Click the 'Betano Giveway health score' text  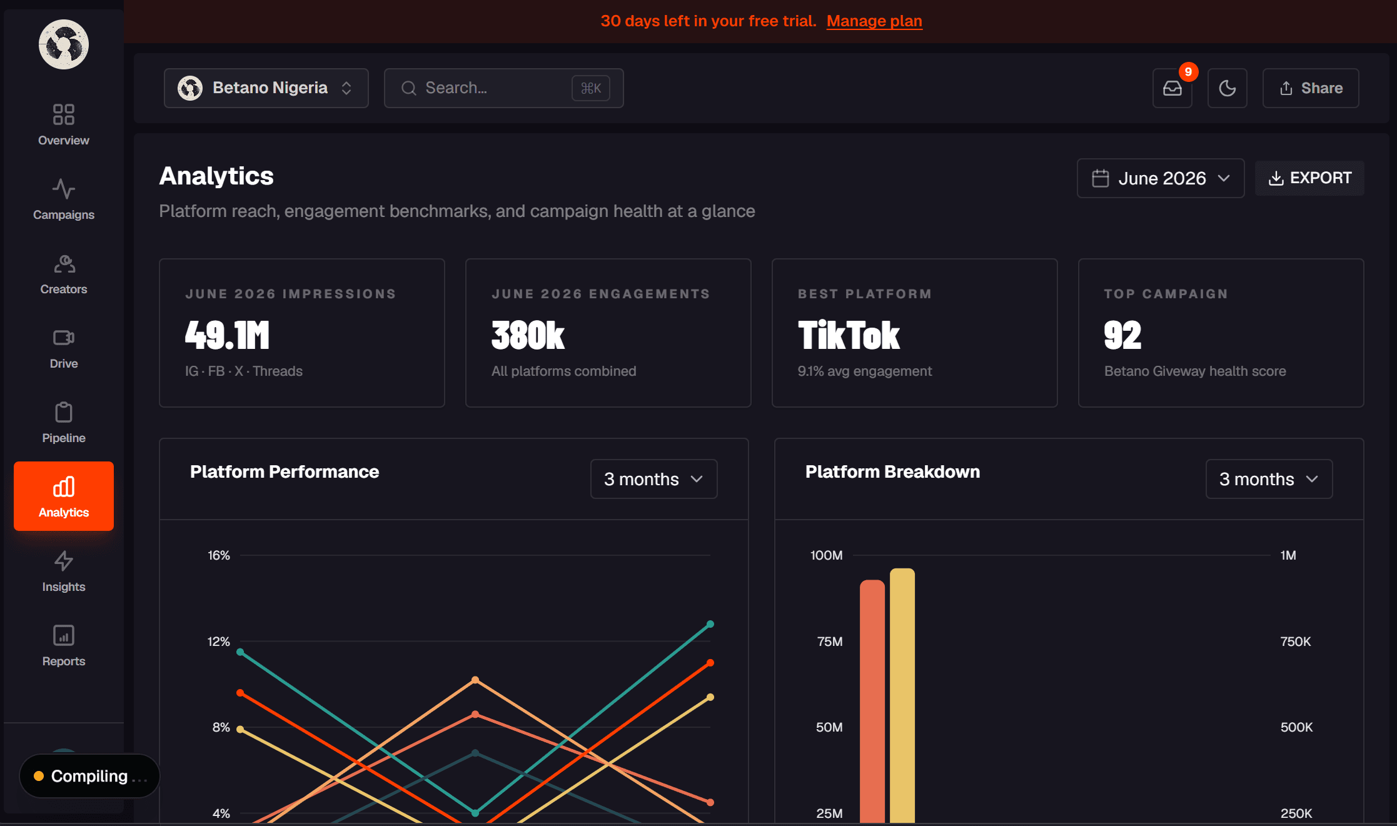click(x=1195, y=371)
